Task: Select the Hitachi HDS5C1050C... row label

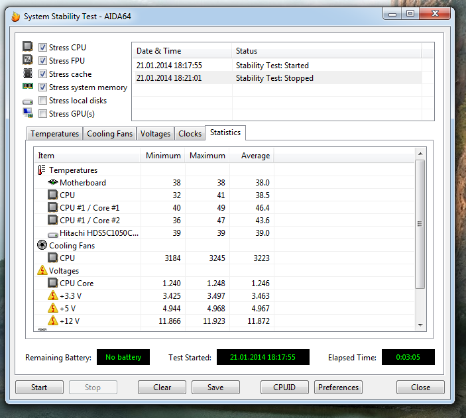Action: point(99,233)
